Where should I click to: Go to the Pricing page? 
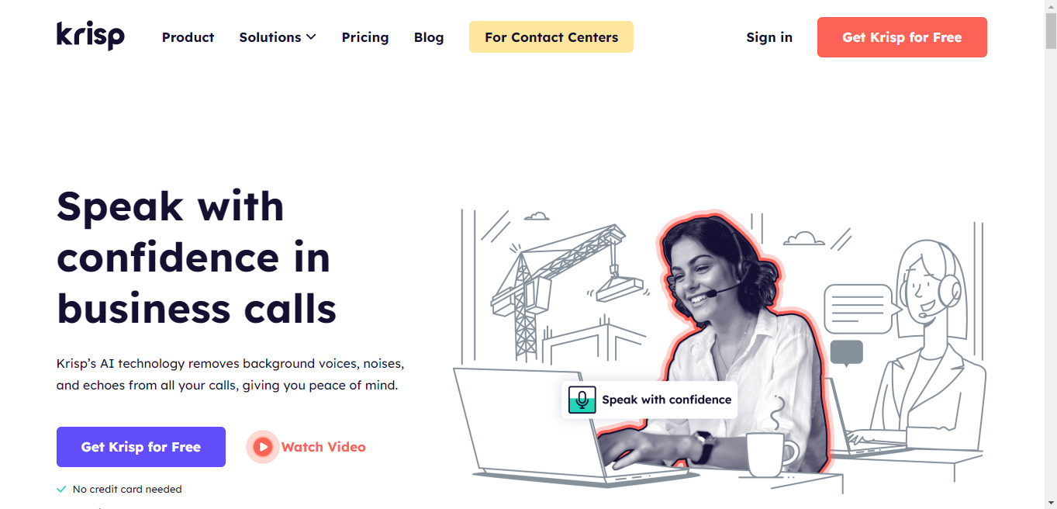pos(365,37)
